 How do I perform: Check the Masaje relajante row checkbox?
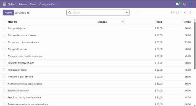pyautogui.click(x=4, y=28)
